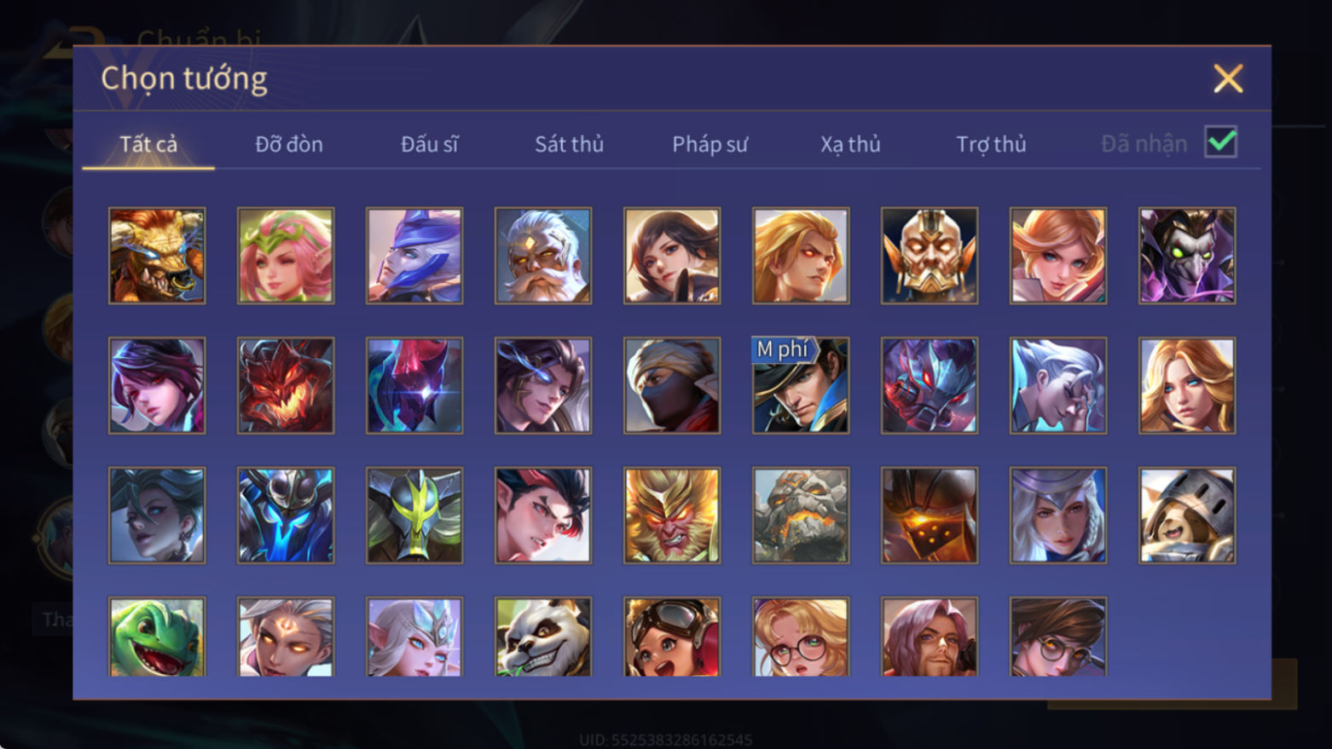
Task: Select the monkey king hero portrait
Action: click(672, 515)
